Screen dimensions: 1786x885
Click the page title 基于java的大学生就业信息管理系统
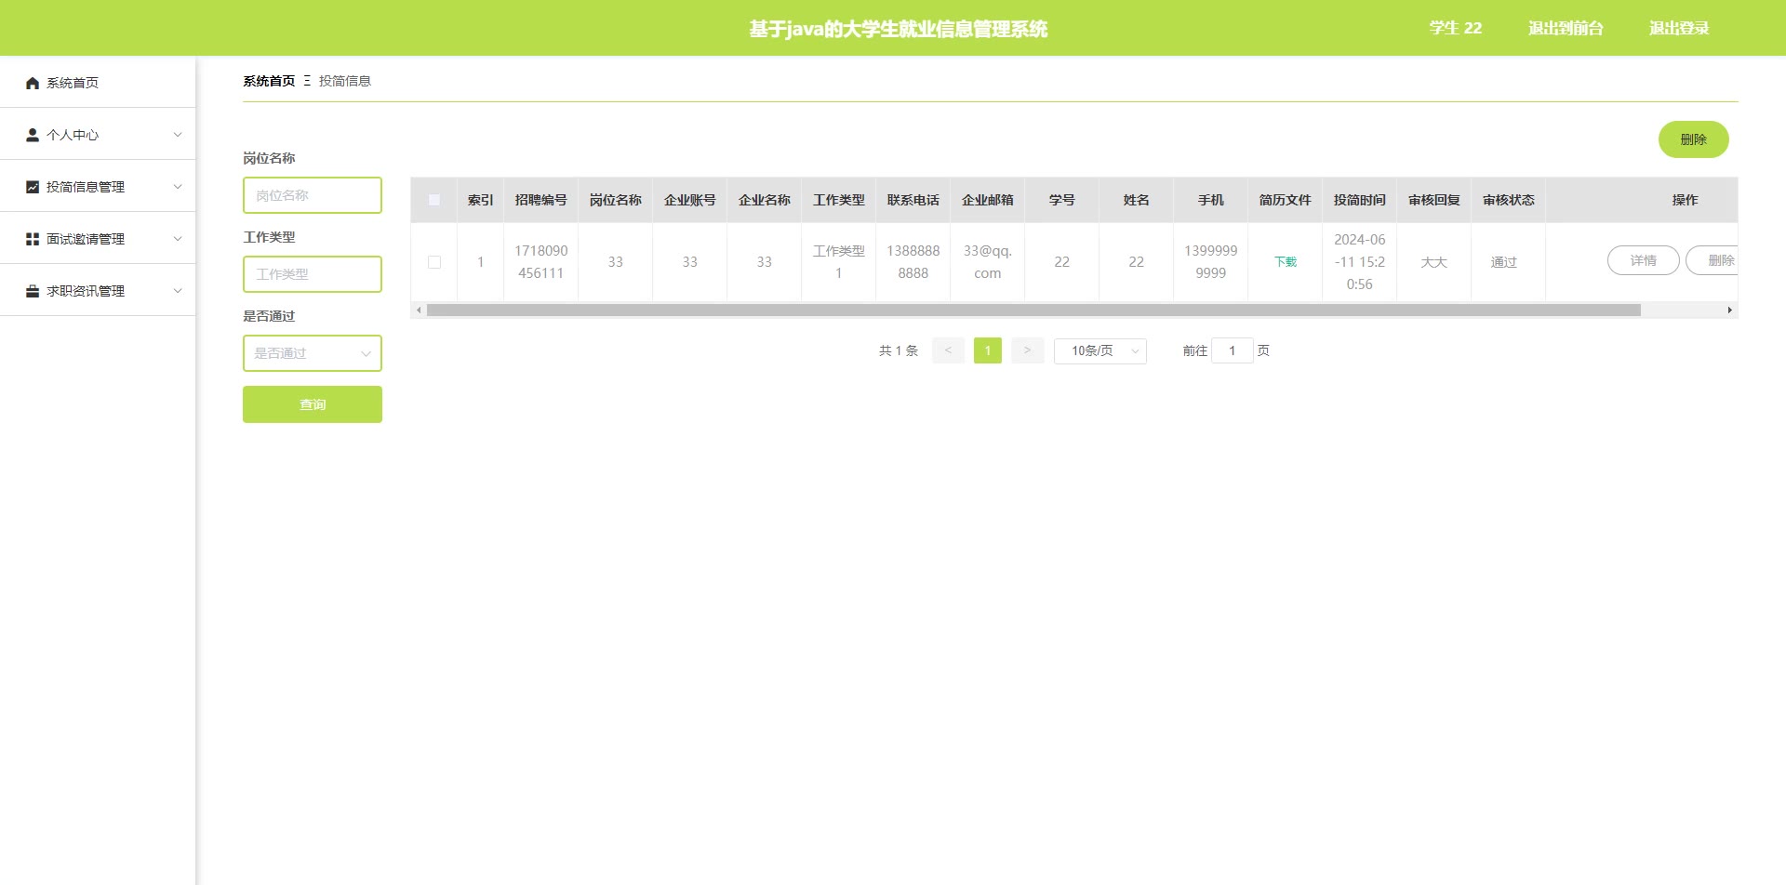coord(899,29)
